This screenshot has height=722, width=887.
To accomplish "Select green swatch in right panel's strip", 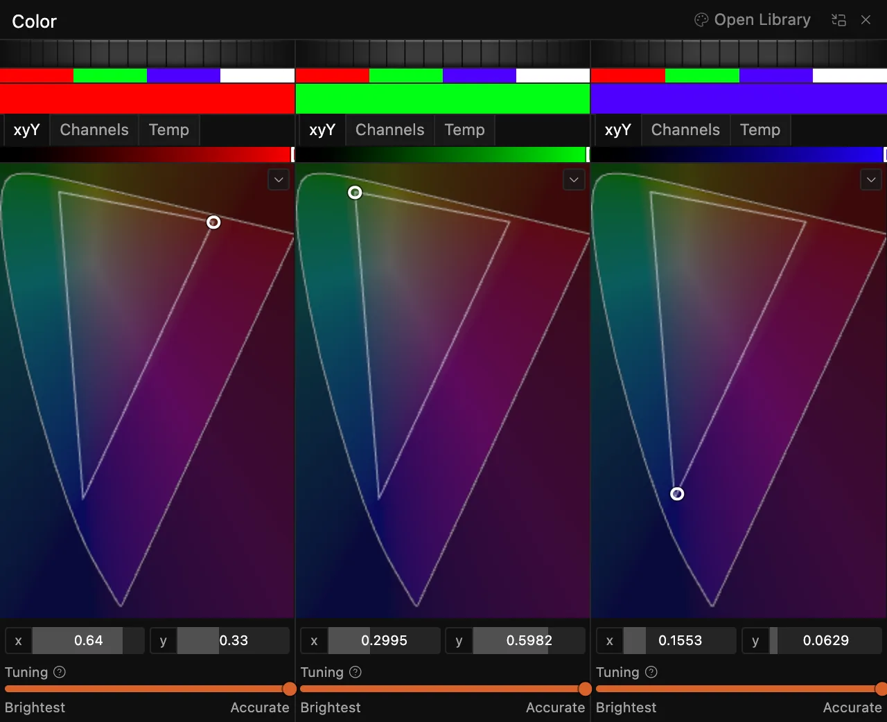I will click(x=702, y=76).
